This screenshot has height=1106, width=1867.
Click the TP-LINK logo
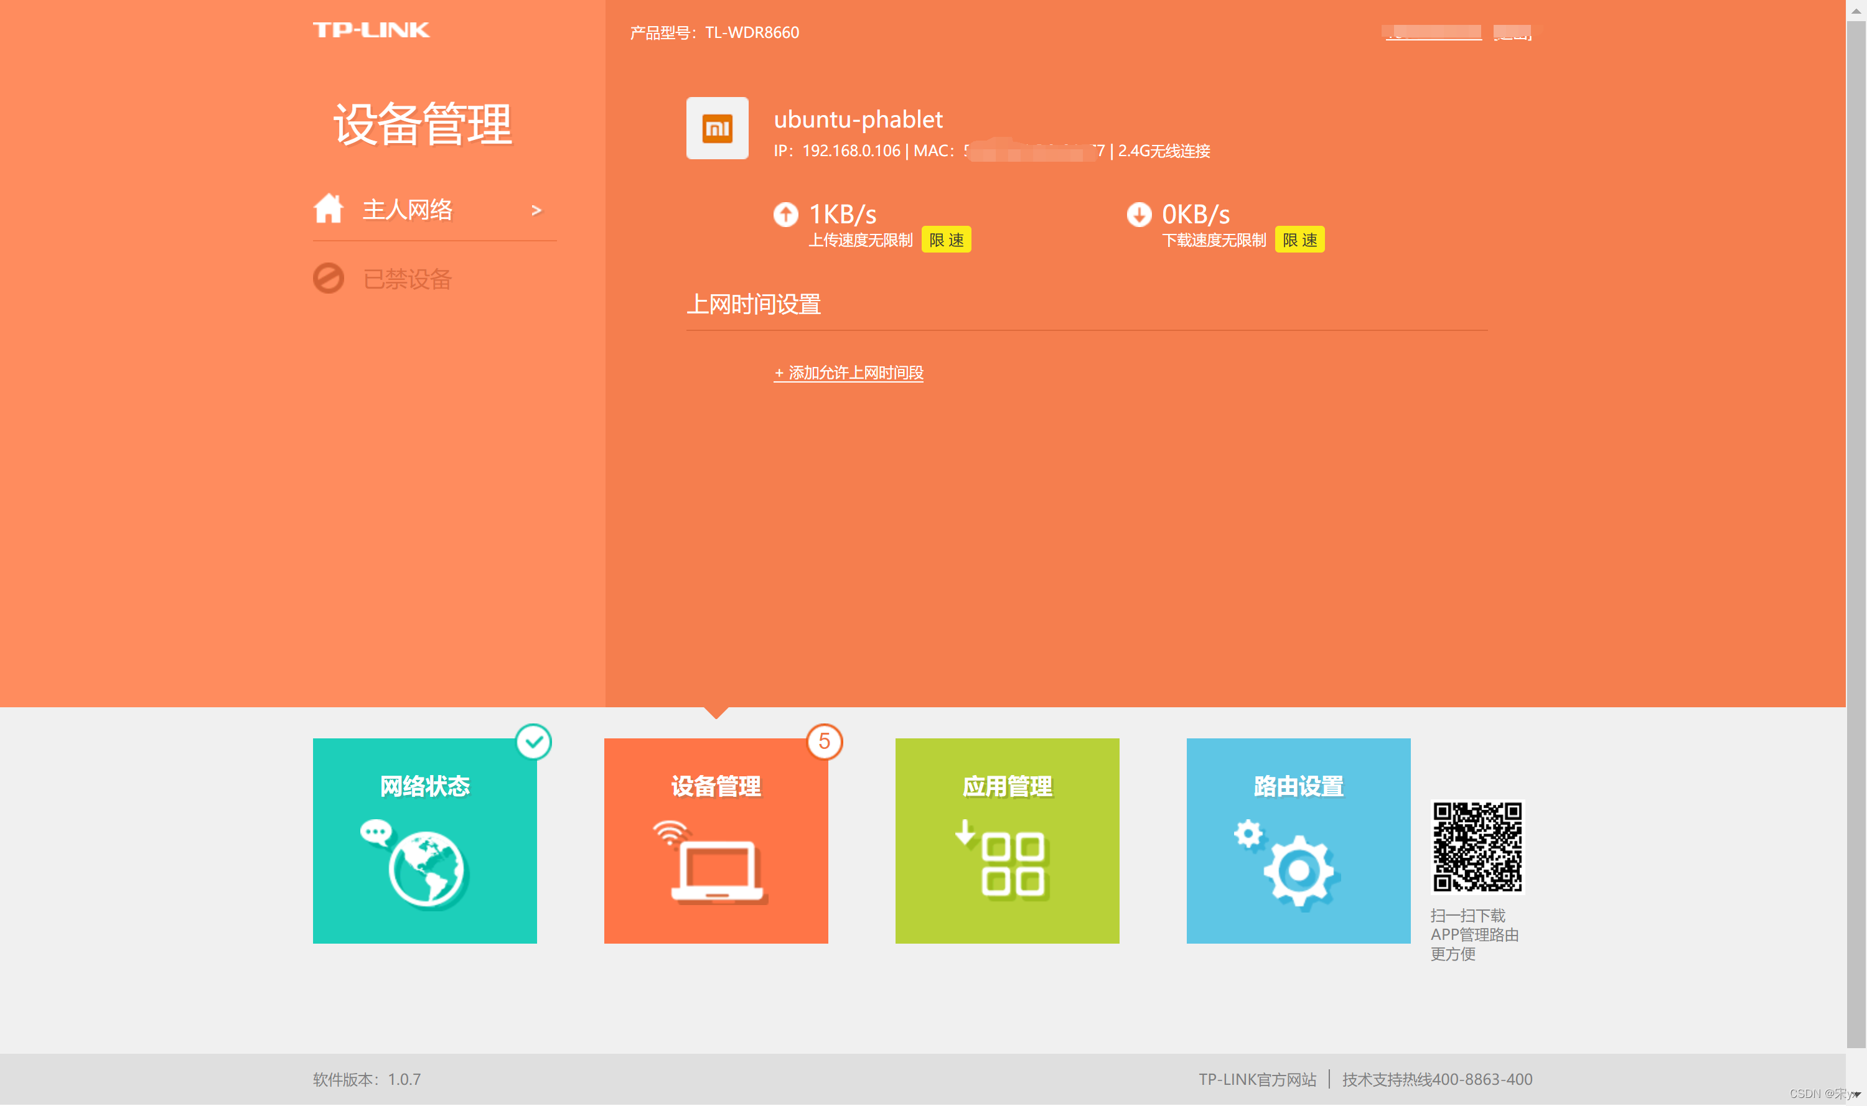point(370,30)
